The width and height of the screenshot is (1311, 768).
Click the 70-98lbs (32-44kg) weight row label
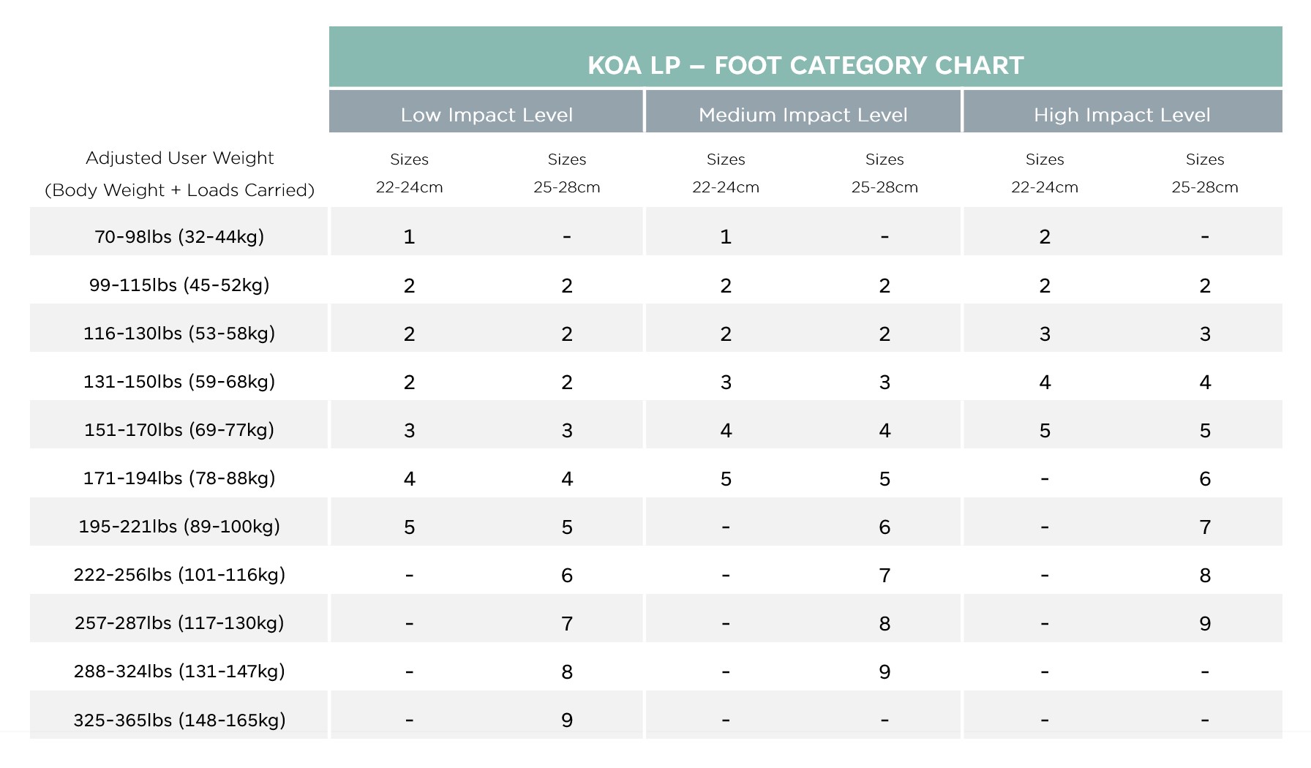pyautogui.click(x=179, y=236)
